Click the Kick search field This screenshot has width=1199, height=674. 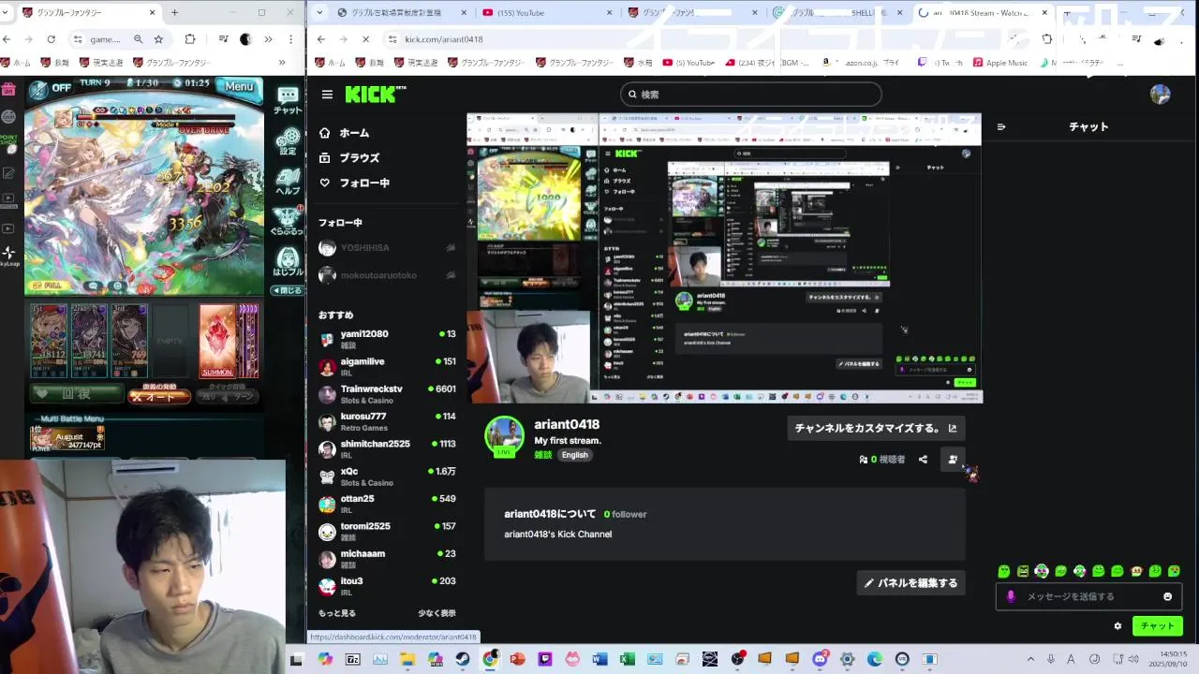point(750,94)
